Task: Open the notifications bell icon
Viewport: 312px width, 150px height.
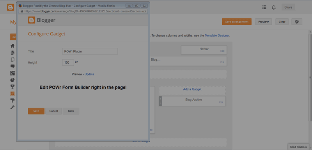Action: (x=274, y=7)
